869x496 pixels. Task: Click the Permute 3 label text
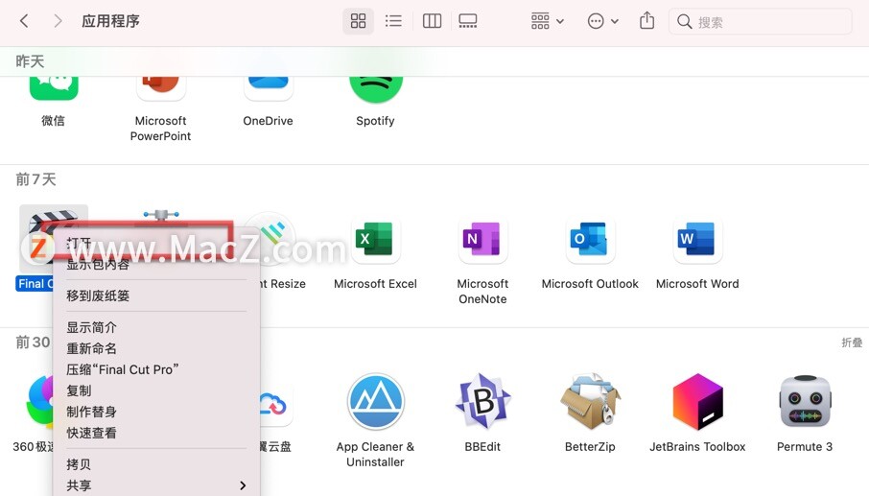point(805,447)
